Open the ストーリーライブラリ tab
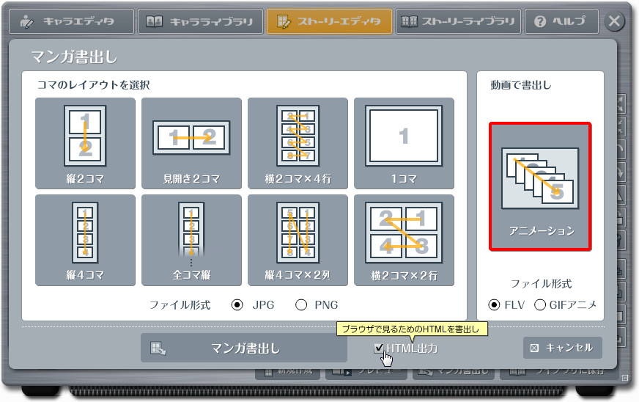Screen dimensions: 639x402 tap(458, 21)
